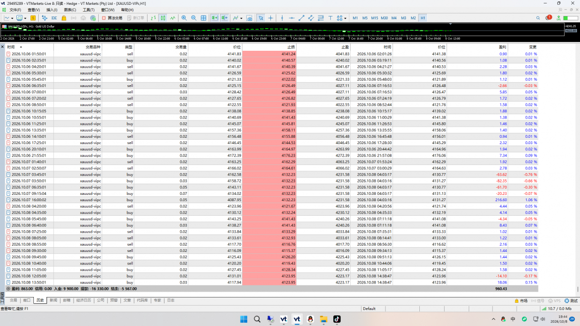This screenshot has height=326, width=580.
Task: Toggle chart auto-scroll to end
Action: point(215,18)
